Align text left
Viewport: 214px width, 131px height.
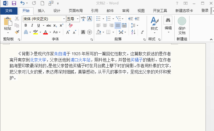point(99,25)
